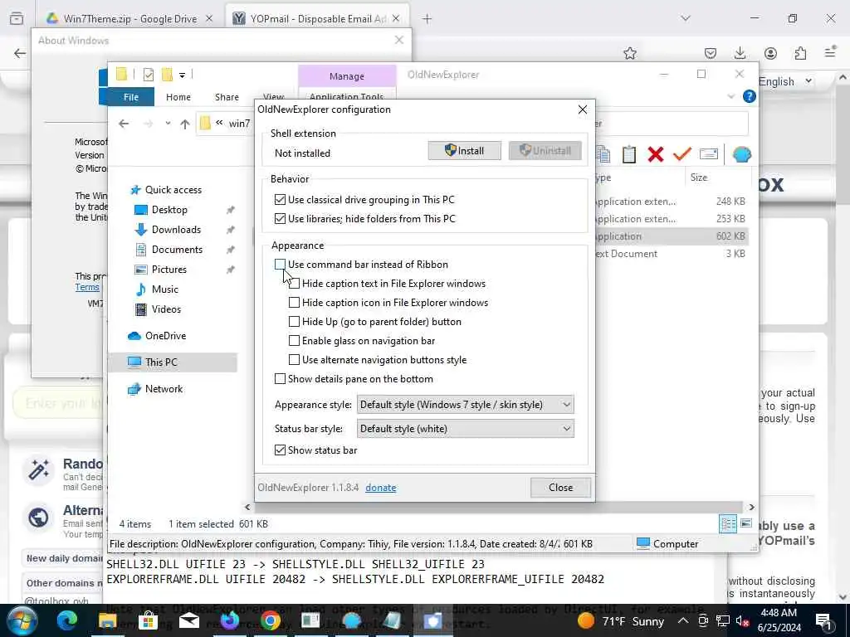Switch to Win7Theme.zip Google Drive tab
Viewport: 850px width, 637px height.
pyautogui.click(x=129, y=18)
